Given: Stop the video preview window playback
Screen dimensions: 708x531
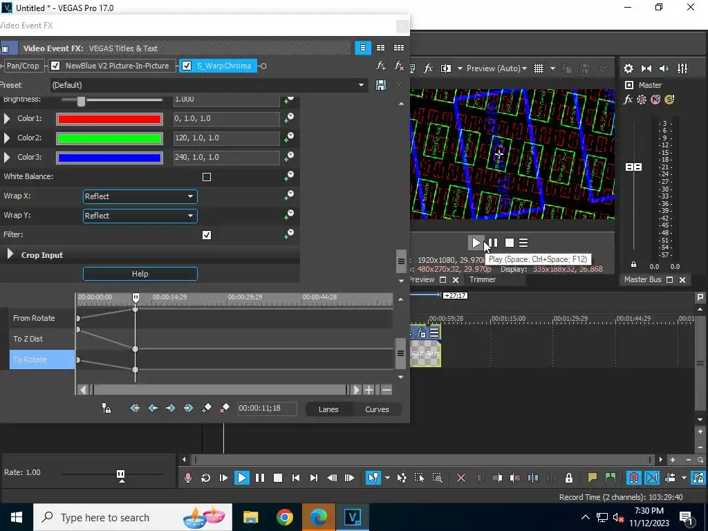Looking at the screenshot, I should [510, 243].
